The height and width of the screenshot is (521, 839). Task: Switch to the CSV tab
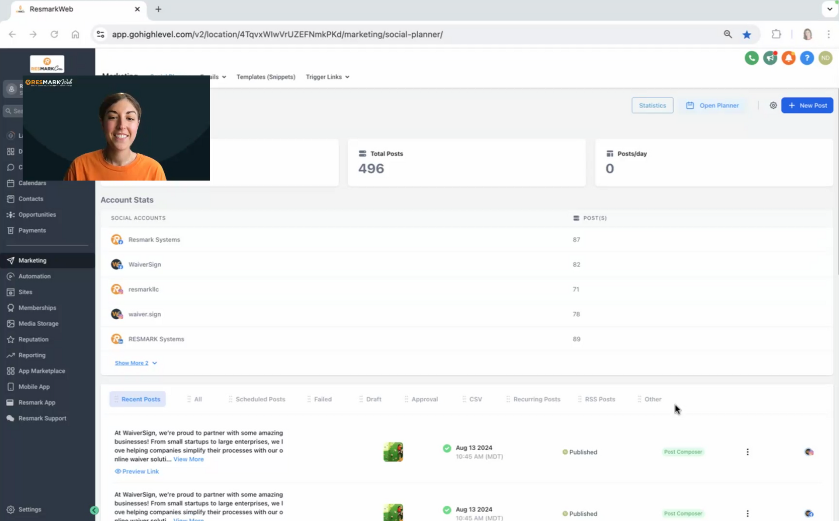[472, 399]
